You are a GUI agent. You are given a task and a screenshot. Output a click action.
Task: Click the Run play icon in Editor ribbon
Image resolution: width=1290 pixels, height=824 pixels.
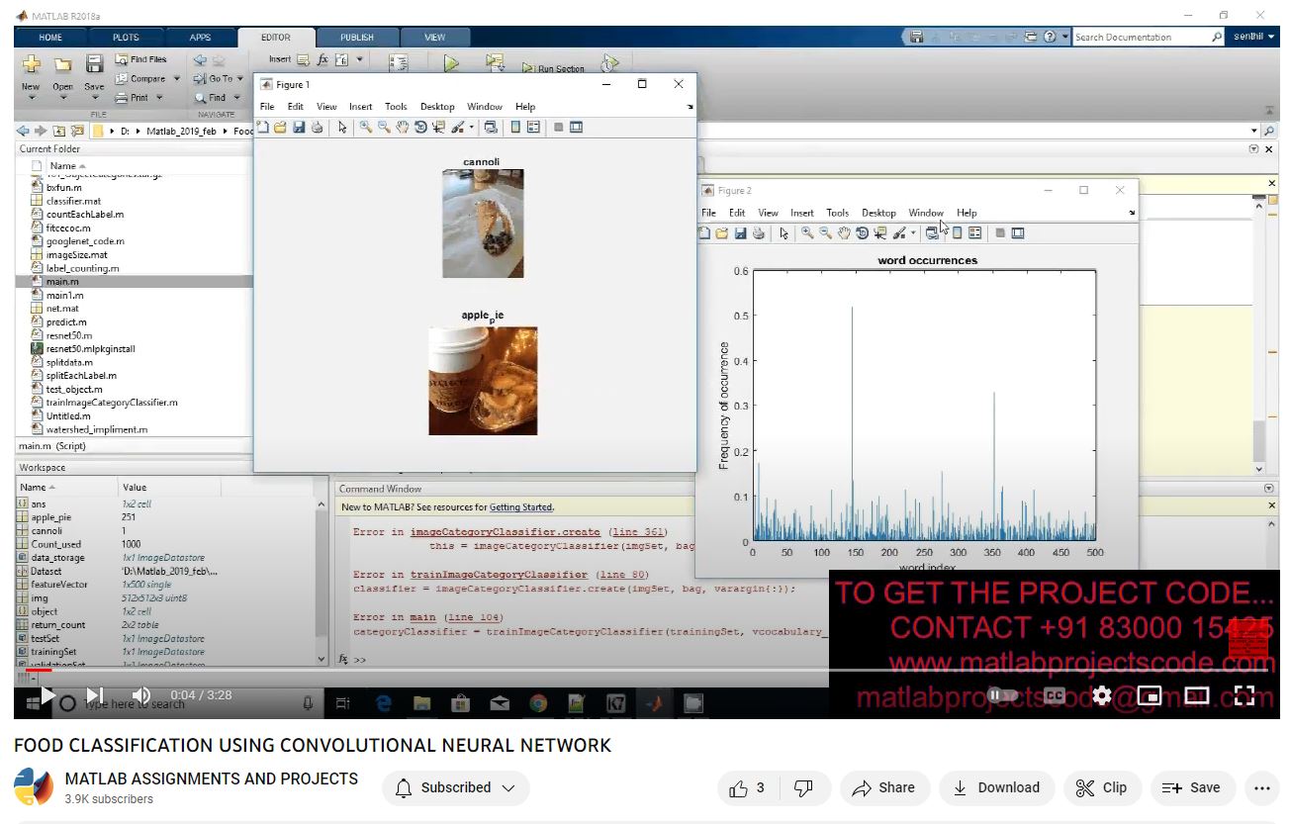[451, 63]
